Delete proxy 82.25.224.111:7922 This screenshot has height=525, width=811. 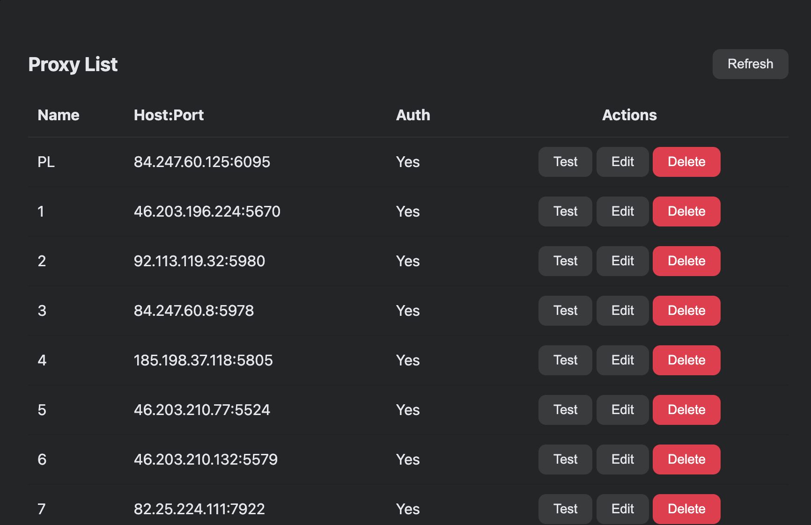click(x=686, y=509)
